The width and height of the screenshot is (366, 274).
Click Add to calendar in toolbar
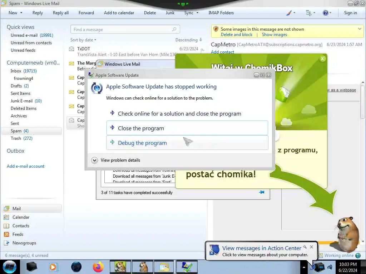click(119, 13)
